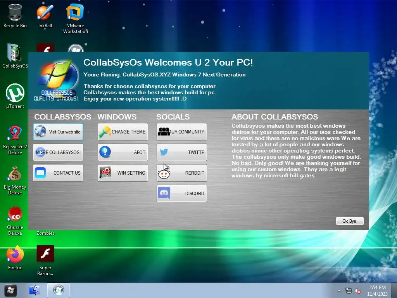Viewport: 397px width, 298px height.
Task: Click the TWITTE bird button
Action: tap(182, 152)
